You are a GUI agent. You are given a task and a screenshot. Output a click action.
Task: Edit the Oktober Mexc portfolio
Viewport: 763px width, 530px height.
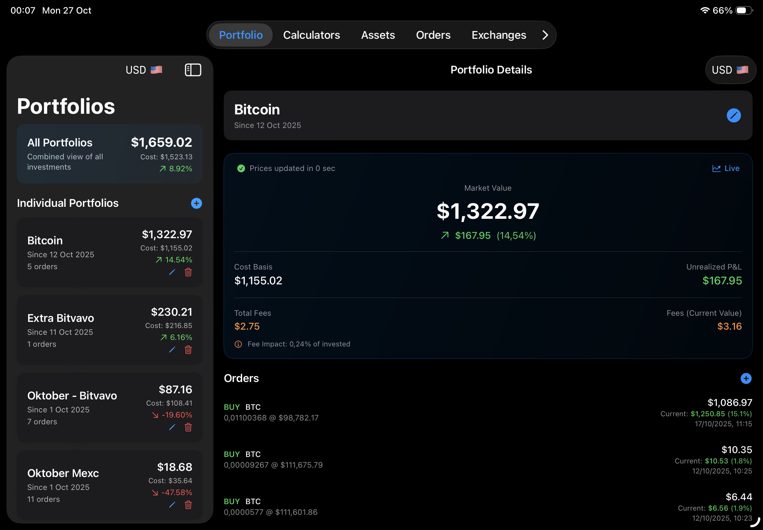pos(172,505)
